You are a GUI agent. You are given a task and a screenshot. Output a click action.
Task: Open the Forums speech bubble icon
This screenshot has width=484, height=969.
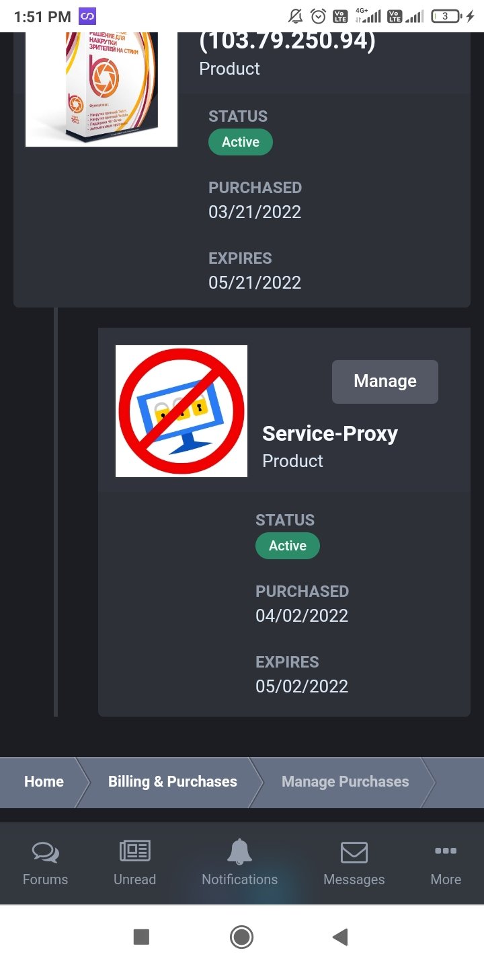click(45, 853)
